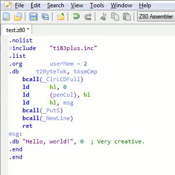Image resolution: width=175 pixels, height=175 pixels.
Task: Click the gray Redo arrow icon
Action: (x=88, y=17)
